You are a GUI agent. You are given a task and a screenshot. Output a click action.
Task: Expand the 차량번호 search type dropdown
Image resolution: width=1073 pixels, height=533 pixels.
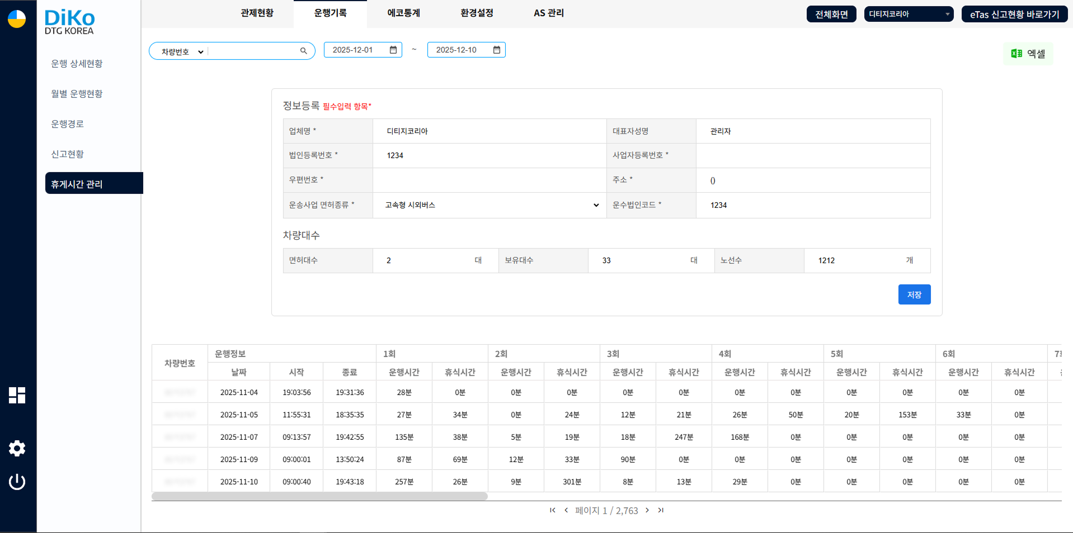(182, 51)
